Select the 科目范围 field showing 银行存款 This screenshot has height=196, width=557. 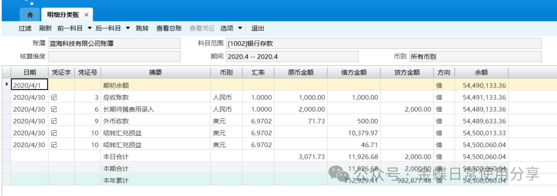click(384, 44)
